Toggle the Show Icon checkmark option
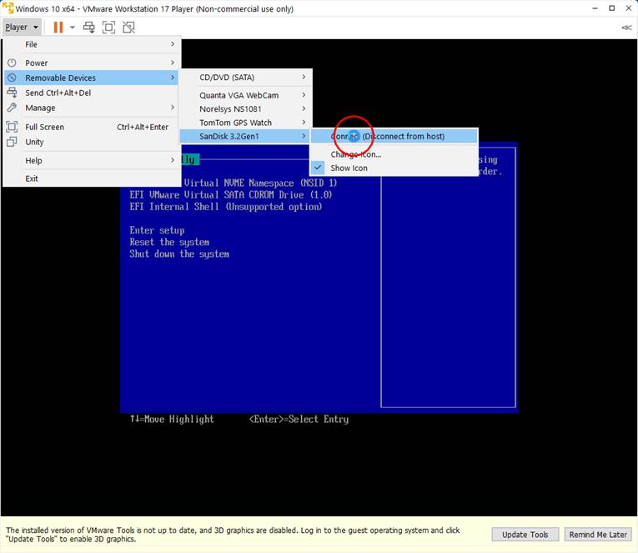 tap(349, 168)
